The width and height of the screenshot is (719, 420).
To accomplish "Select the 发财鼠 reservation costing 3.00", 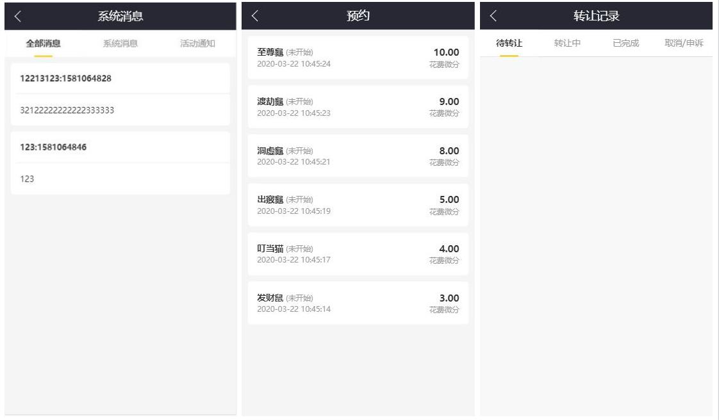I will pyautogui.click(x=358, y=303).
